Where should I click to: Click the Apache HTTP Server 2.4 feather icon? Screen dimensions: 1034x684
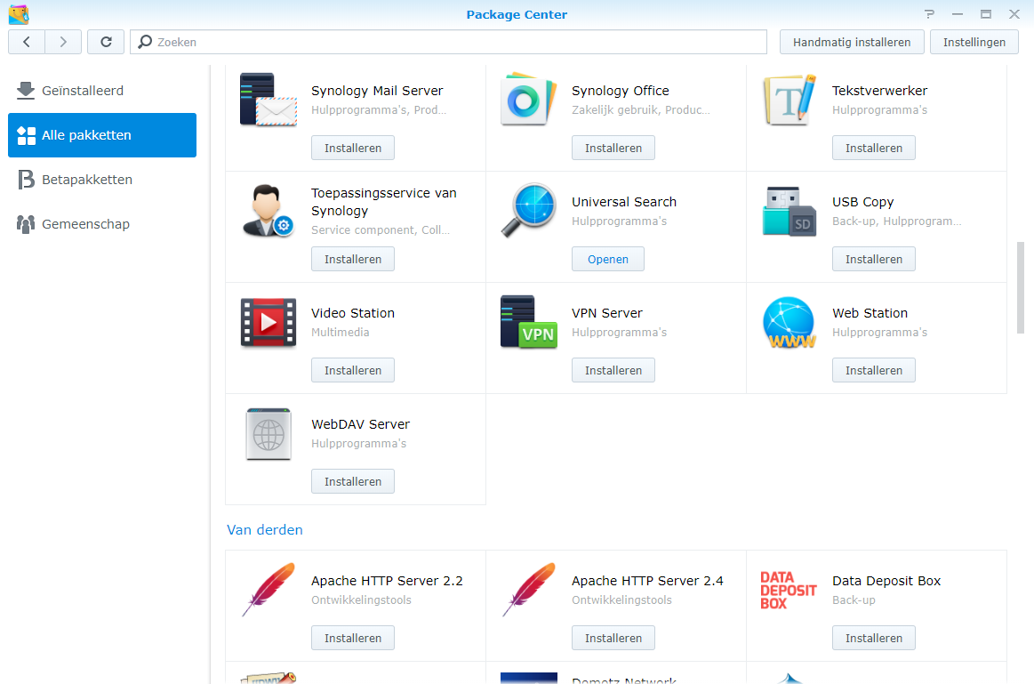click(x=529, y=590)
